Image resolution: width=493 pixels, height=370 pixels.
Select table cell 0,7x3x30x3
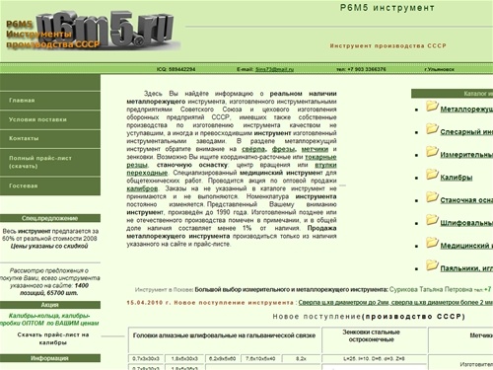146,358
